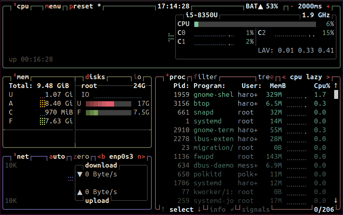
Task: Click the signals button
Action: 255,209
